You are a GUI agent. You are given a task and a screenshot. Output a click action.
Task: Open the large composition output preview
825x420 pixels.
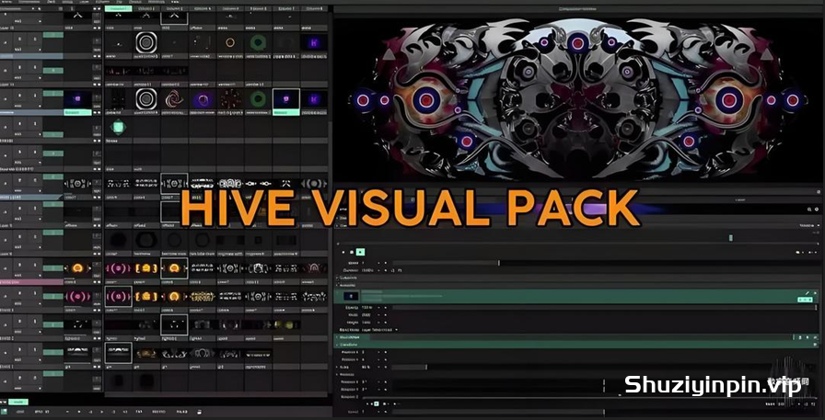[x=577, y=98]
